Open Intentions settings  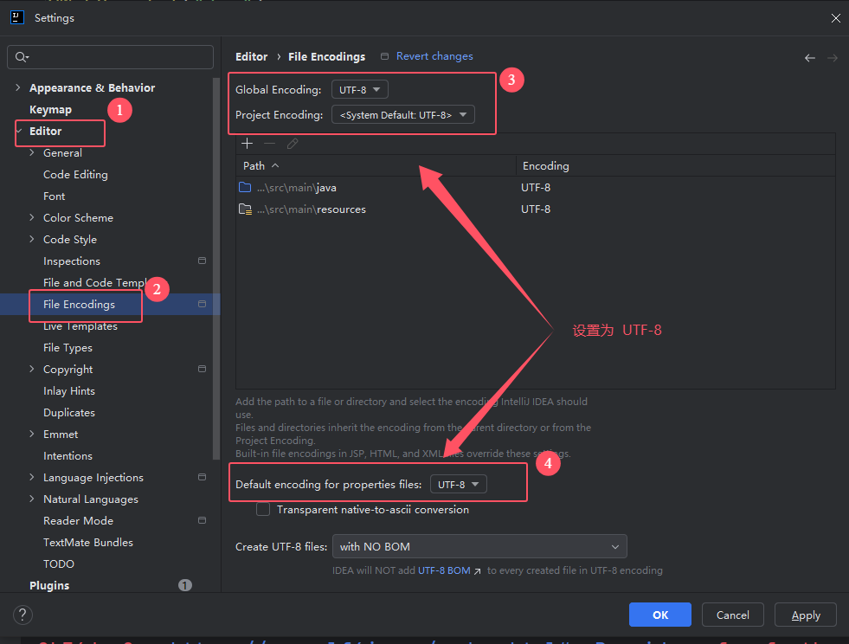68,456
